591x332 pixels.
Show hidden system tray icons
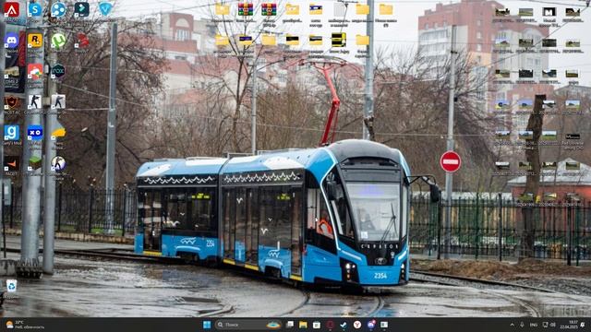[x=512, y=325]
